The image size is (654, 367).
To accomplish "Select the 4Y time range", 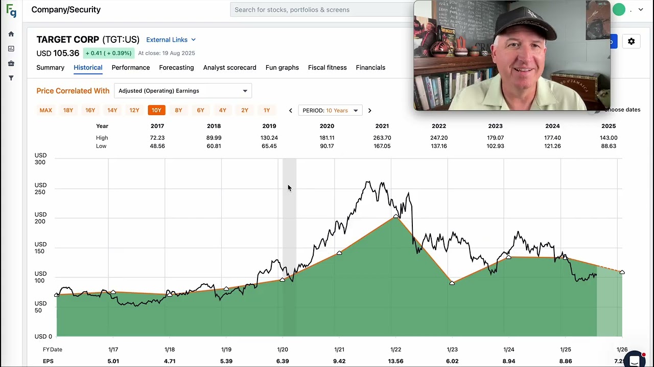I will 223,110.
